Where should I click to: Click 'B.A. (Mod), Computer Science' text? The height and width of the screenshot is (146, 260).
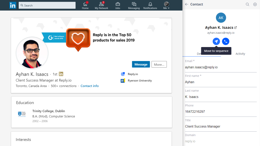coord(54,116)
